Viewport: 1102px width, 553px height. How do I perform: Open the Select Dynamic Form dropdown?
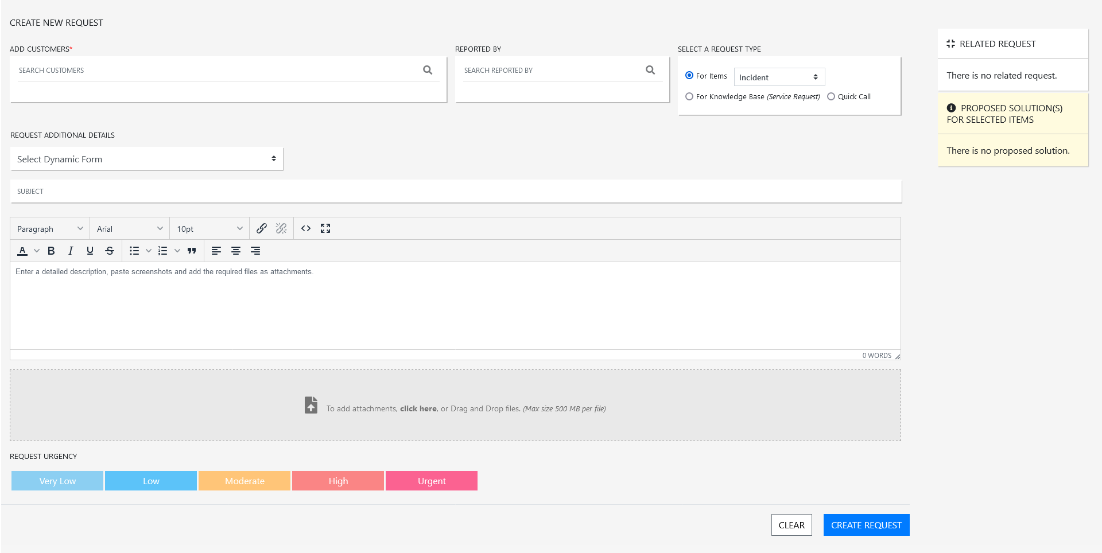146,159
